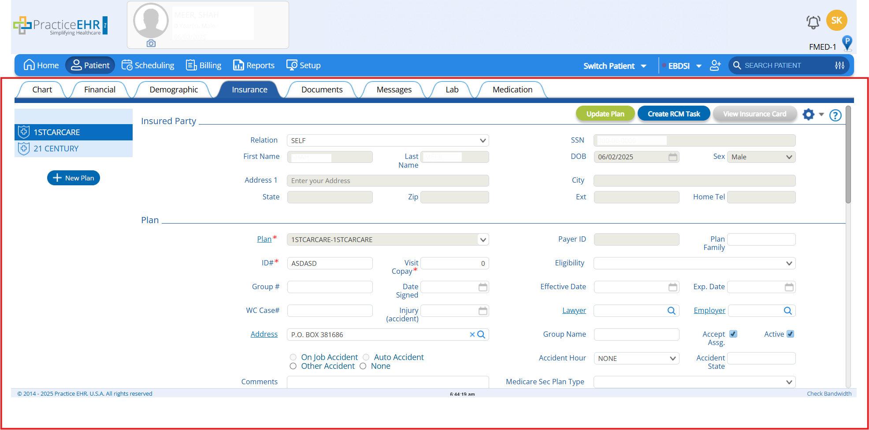Open the add new patient icon
The image size is (869, 430).
tap(715, 66)
